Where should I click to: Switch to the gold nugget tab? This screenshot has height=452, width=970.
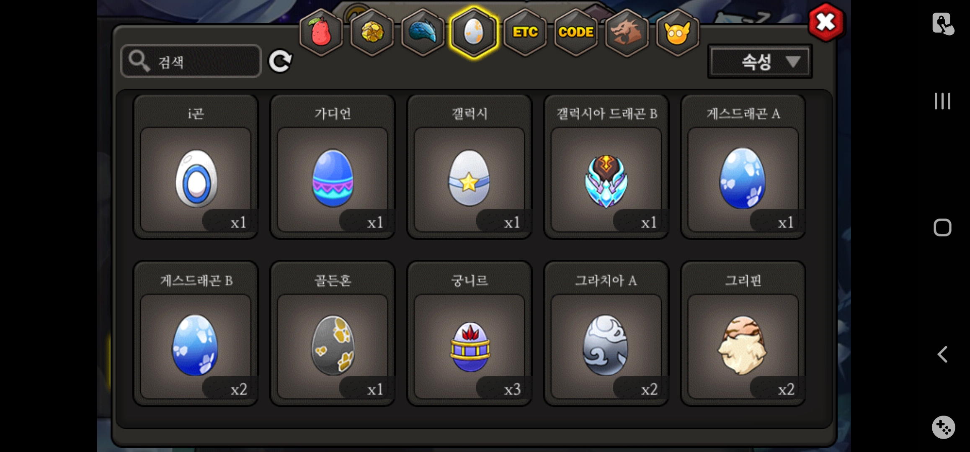pyautogui.click(x=372, y=33)
